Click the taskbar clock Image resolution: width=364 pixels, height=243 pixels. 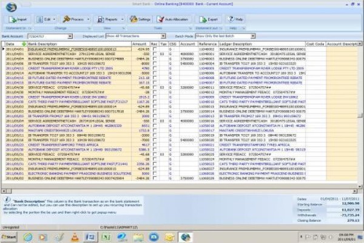pos(346,237)
